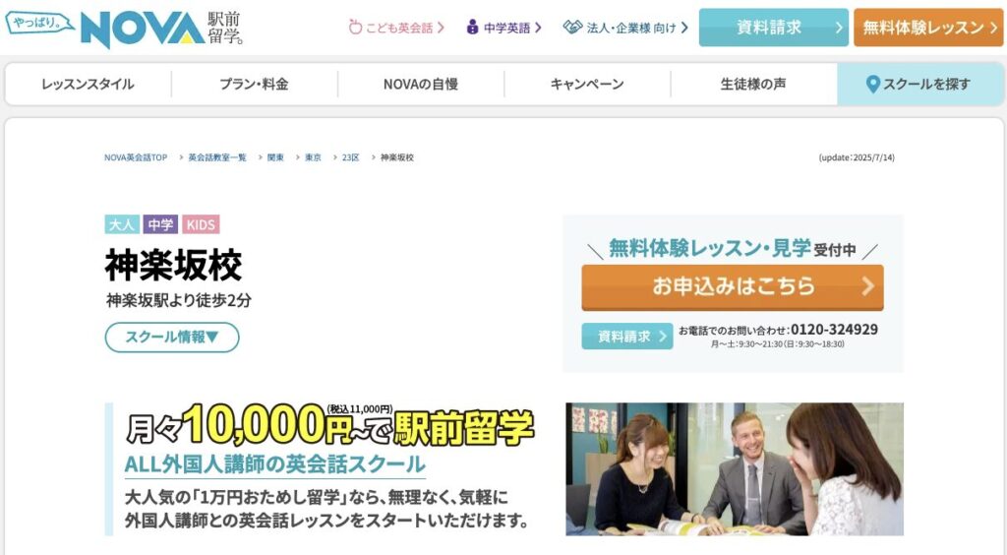Follow the 英会話教室一覧 breadcrumb link

coord(217,157)
